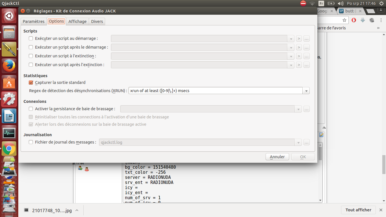Select the Options tab

tap(56, 21)
